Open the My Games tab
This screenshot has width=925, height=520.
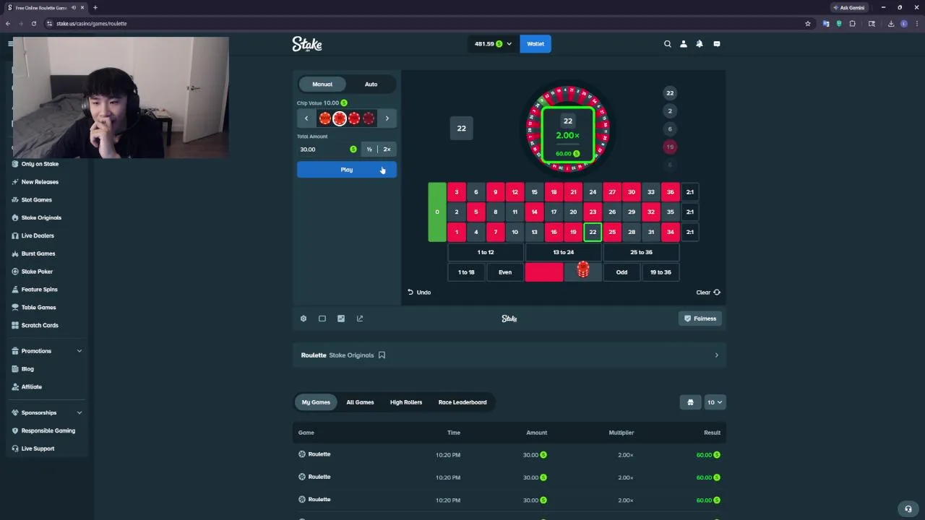pos(316,402)
